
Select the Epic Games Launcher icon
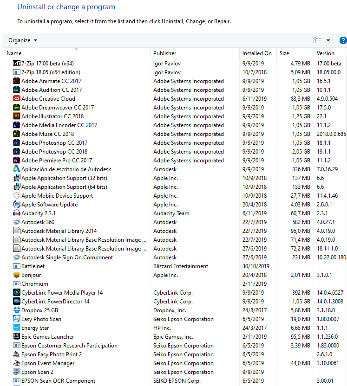pyautogui.click(x=17, y=337)
